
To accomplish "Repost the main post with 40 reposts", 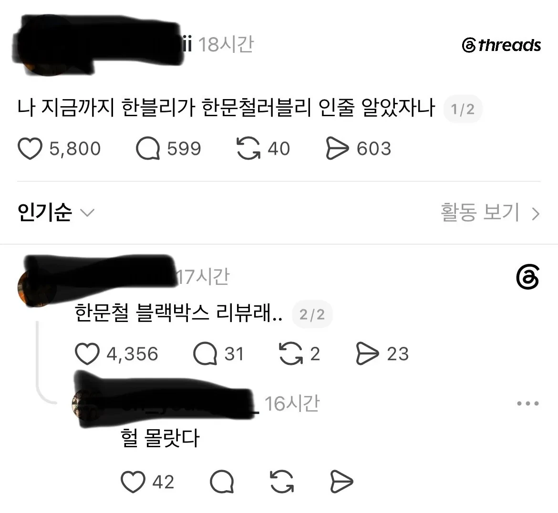I will 248,148.
